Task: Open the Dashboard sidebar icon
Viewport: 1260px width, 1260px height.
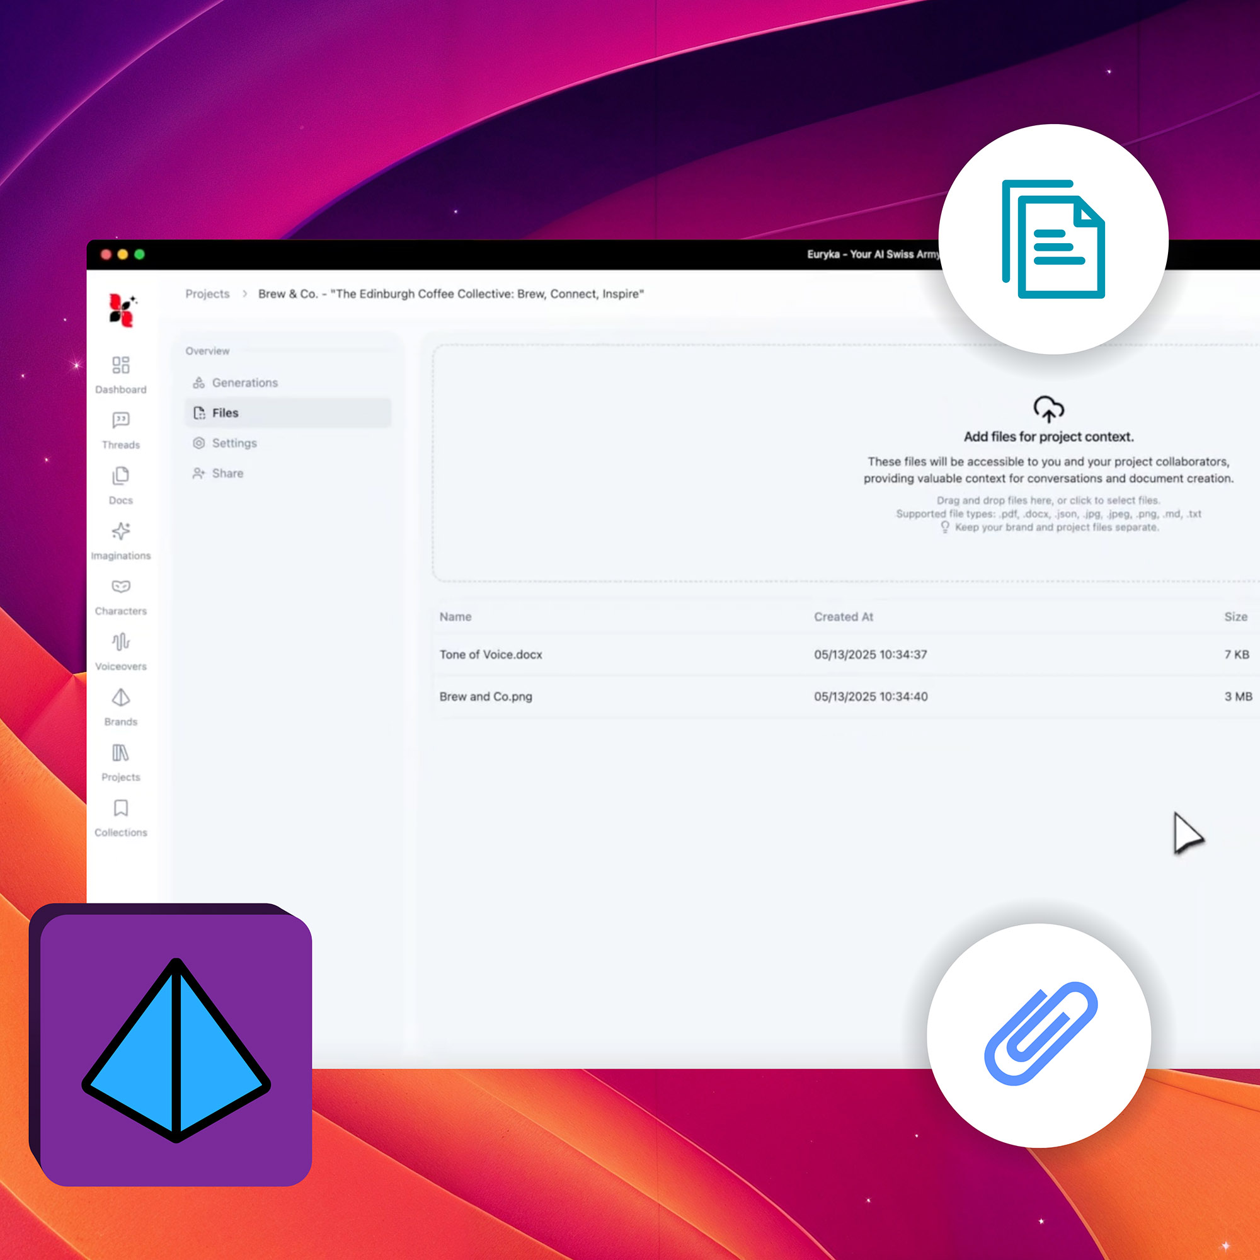Action: point(121,365)
